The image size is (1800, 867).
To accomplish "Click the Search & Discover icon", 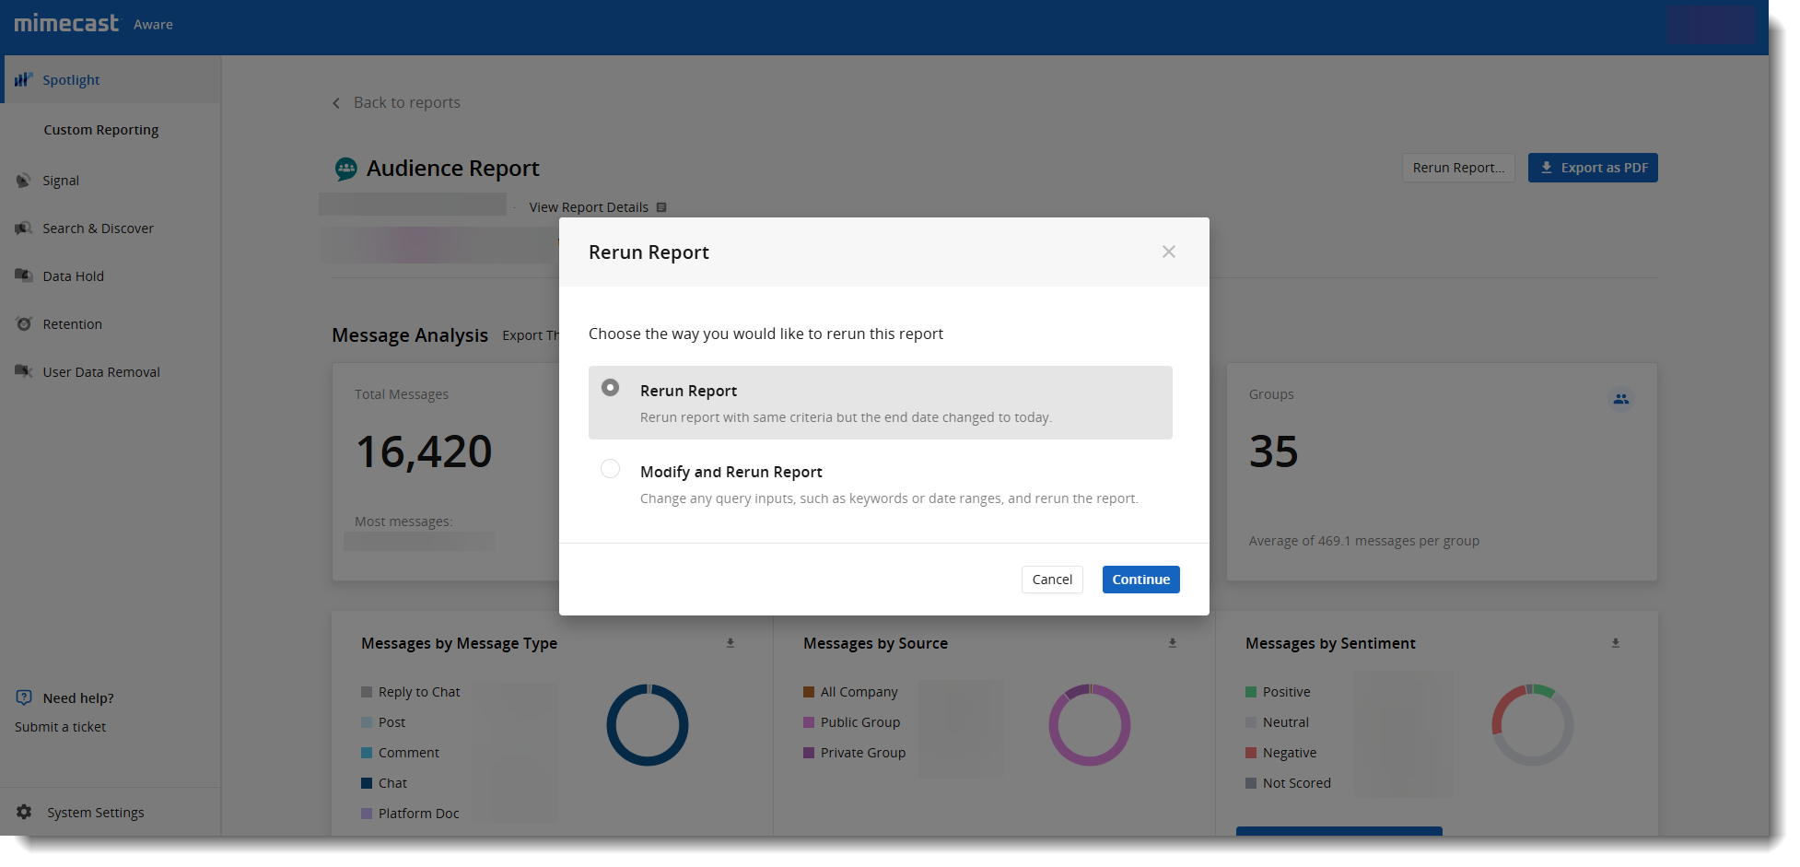I will (24, 228).
